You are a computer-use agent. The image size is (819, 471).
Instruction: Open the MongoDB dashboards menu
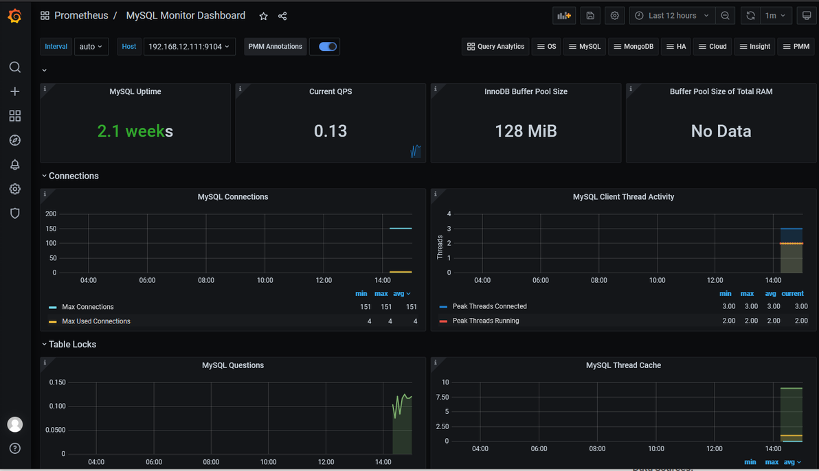pyautogui.click(x=633, y=47)
